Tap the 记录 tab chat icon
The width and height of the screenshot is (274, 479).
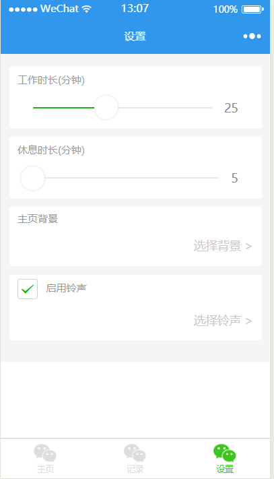pyautogui.click(x=135, y=453)
